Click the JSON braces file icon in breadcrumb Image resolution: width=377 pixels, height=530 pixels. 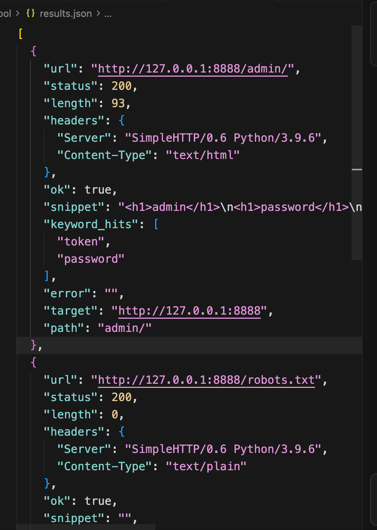(x=31, y=13)
